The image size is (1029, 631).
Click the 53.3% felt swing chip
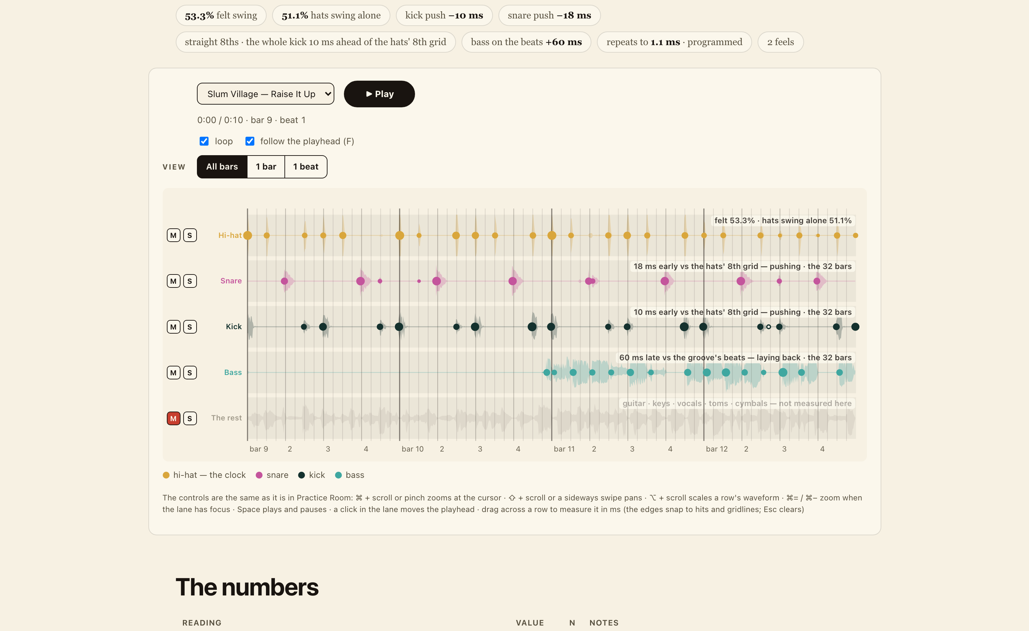(221, 15)
